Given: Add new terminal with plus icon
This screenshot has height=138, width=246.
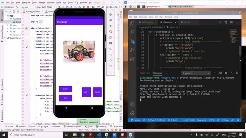Looking at the screenshot, I should click(x=215, y=73).
